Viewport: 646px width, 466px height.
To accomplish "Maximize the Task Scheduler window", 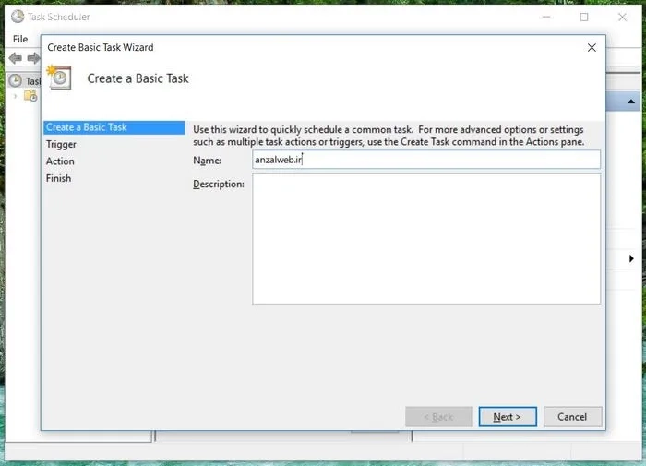I will (584, 17).
